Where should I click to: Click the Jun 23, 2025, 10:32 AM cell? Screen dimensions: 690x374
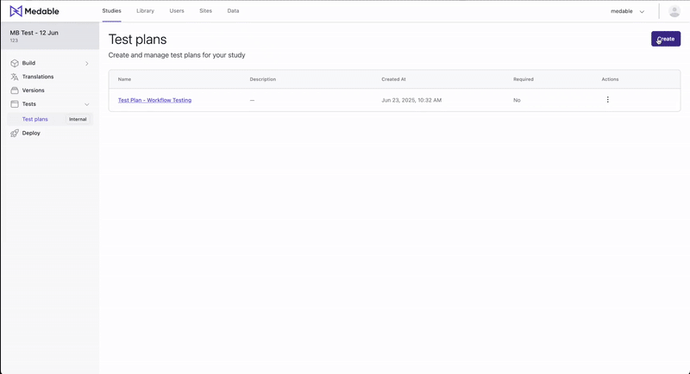(411, 100)
